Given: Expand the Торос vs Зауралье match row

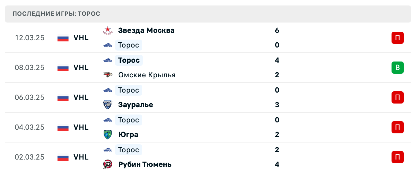Looking at the screenshot, I should [x=214, y=97].
